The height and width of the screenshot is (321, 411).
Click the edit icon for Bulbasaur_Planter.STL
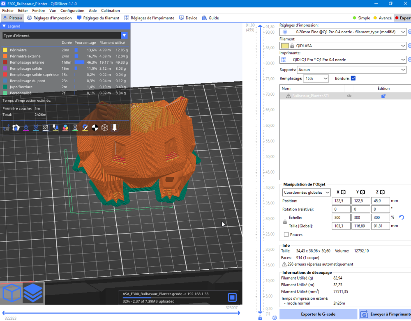coord(383,96)
